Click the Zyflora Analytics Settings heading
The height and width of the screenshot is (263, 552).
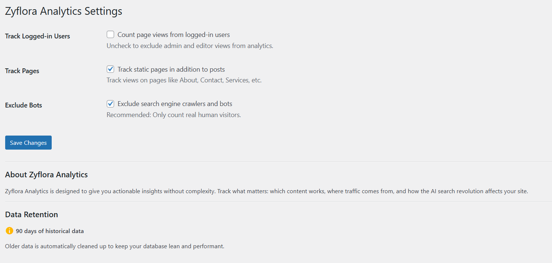pyautogui.click(x=63, y=11)
